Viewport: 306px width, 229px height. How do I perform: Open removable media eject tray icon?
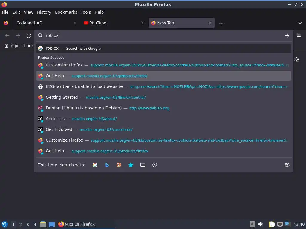pos(252,224)
